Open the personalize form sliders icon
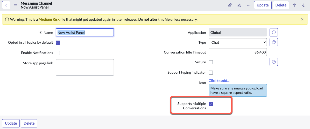Screen dimensions: 310x129 (x=239, y=5)
